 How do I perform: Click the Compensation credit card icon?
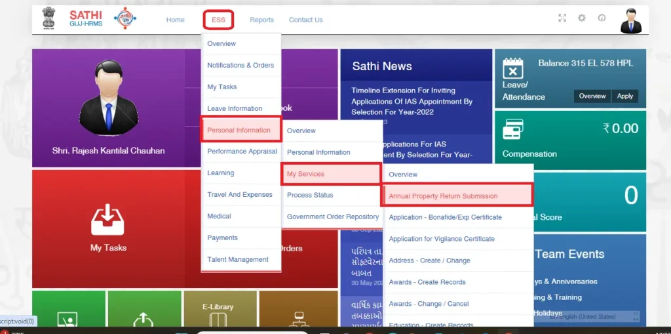[512, 129]
